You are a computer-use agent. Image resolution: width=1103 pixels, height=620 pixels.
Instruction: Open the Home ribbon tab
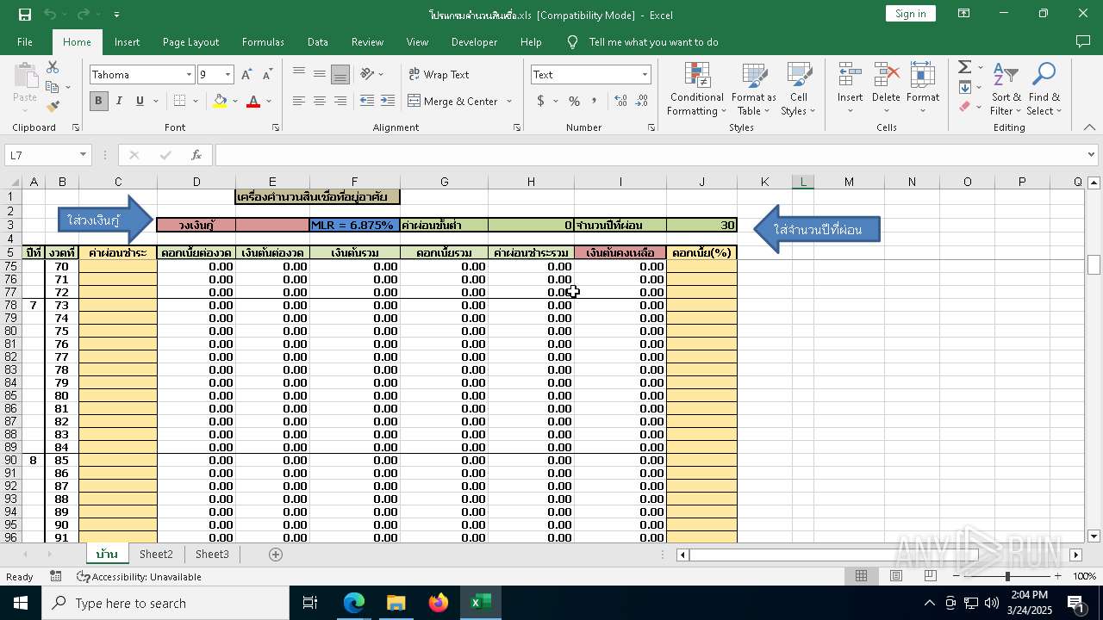pyautogui.click(x=77, y=42)
